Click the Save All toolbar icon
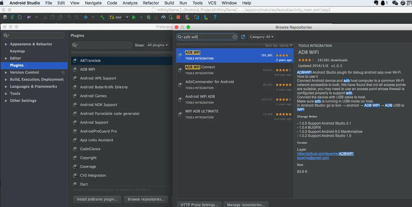 [x=5, y=17]
